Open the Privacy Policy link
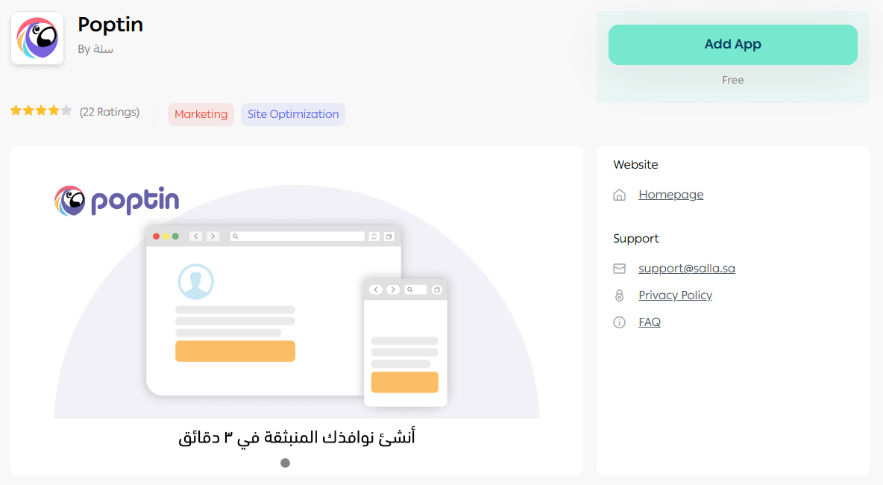 click(x=675, y=295)
